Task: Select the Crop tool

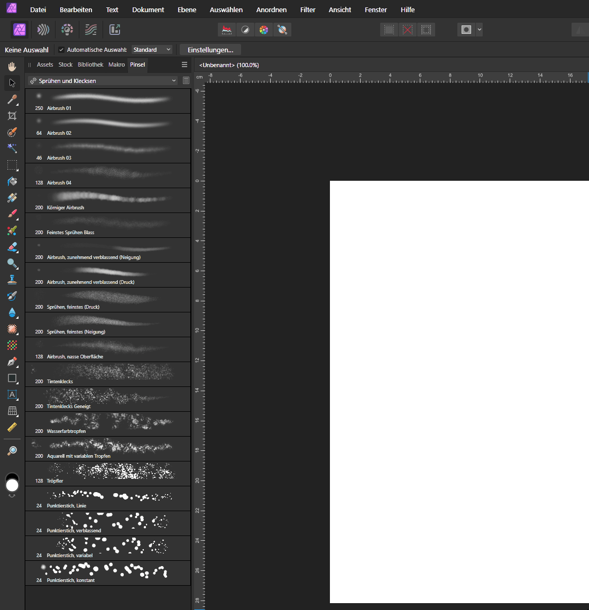Action: point(12,116)
